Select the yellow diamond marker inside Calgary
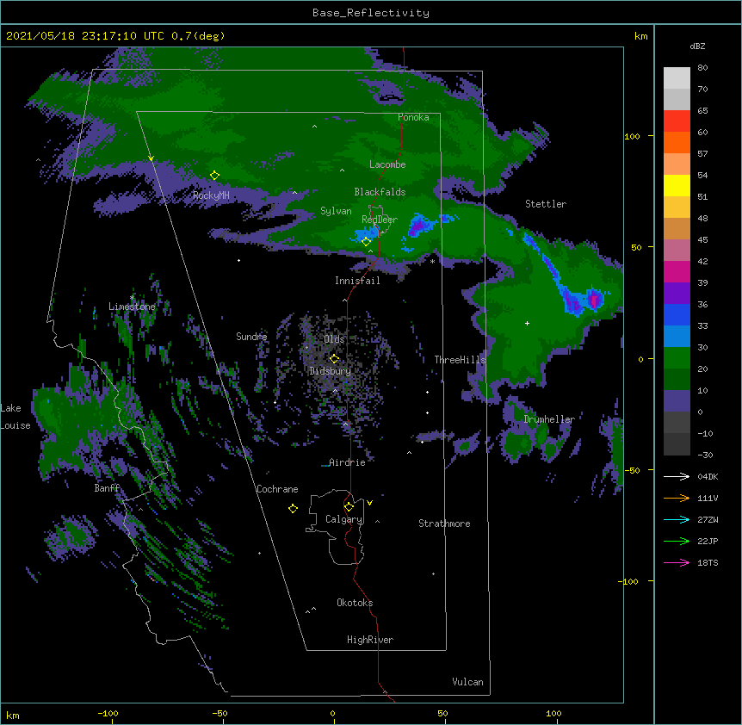The width and height of the screenshot is (742, 725). point(349,507)
